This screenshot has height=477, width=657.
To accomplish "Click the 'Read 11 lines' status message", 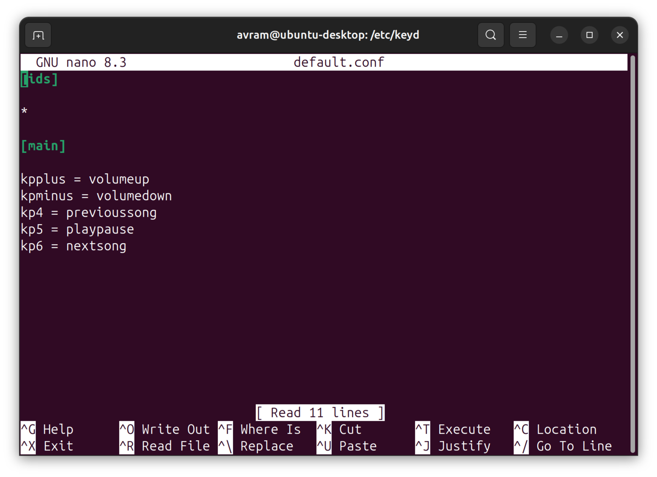I will coord(320,413).
